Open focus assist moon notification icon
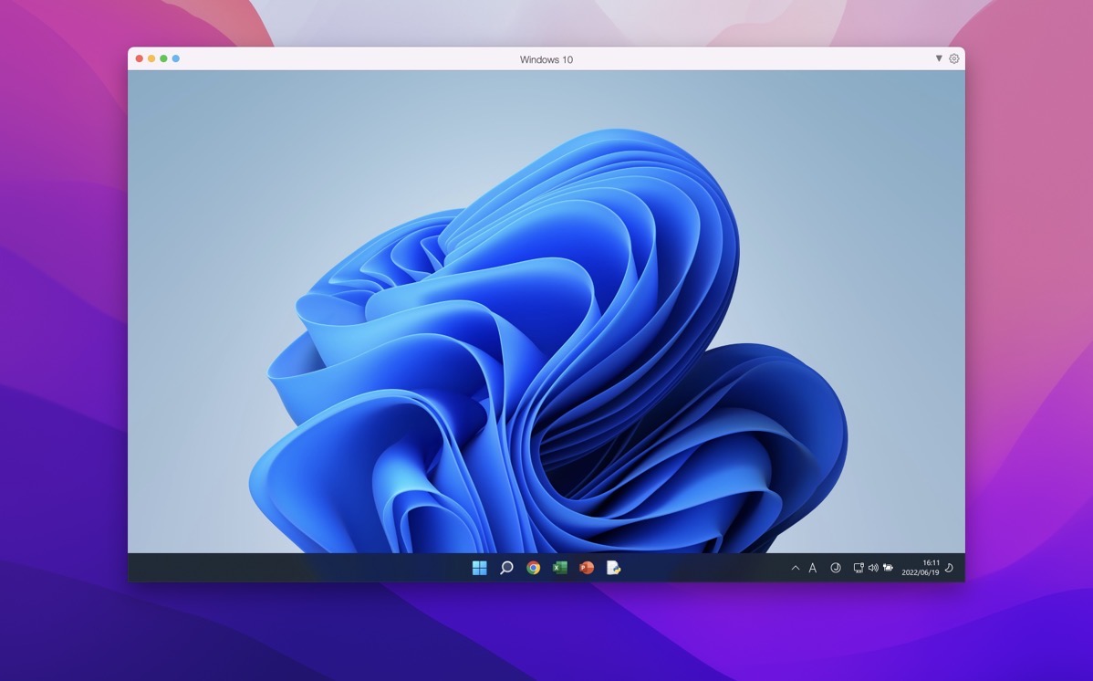 (949, 568)
